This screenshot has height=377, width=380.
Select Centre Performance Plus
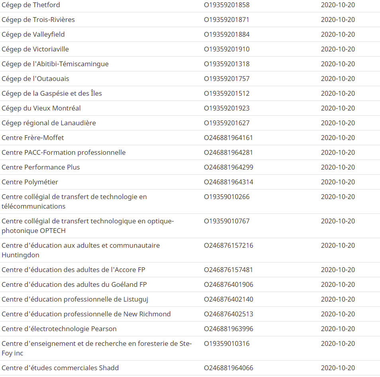(41, 168)
